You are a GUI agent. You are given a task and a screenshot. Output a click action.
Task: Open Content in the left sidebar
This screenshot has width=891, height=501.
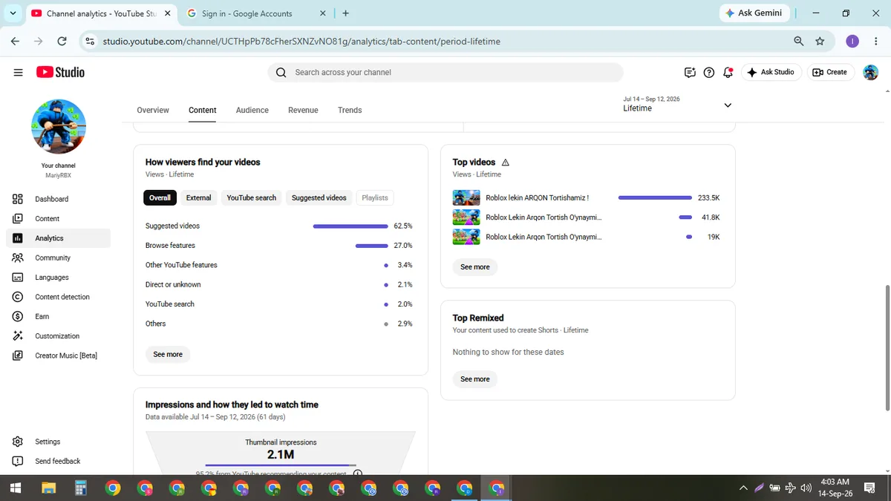(58, 218)
